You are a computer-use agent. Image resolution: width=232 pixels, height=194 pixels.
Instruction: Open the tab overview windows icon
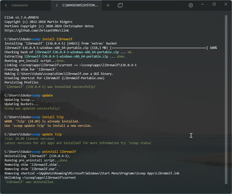[x=120, y=5]
